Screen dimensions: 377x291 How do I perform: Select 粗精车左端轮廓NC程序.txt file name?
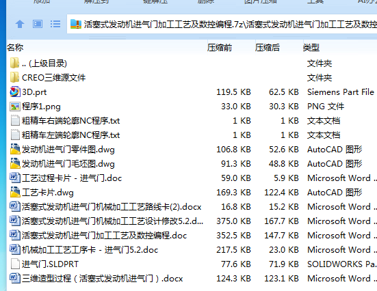click(x=70, y=135)
